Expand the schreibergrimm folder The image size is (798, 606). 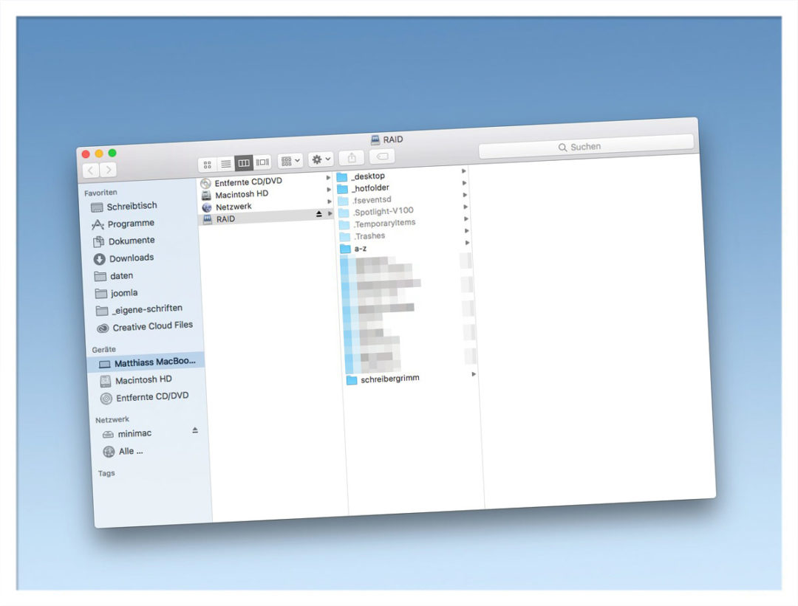pos(473,376)
